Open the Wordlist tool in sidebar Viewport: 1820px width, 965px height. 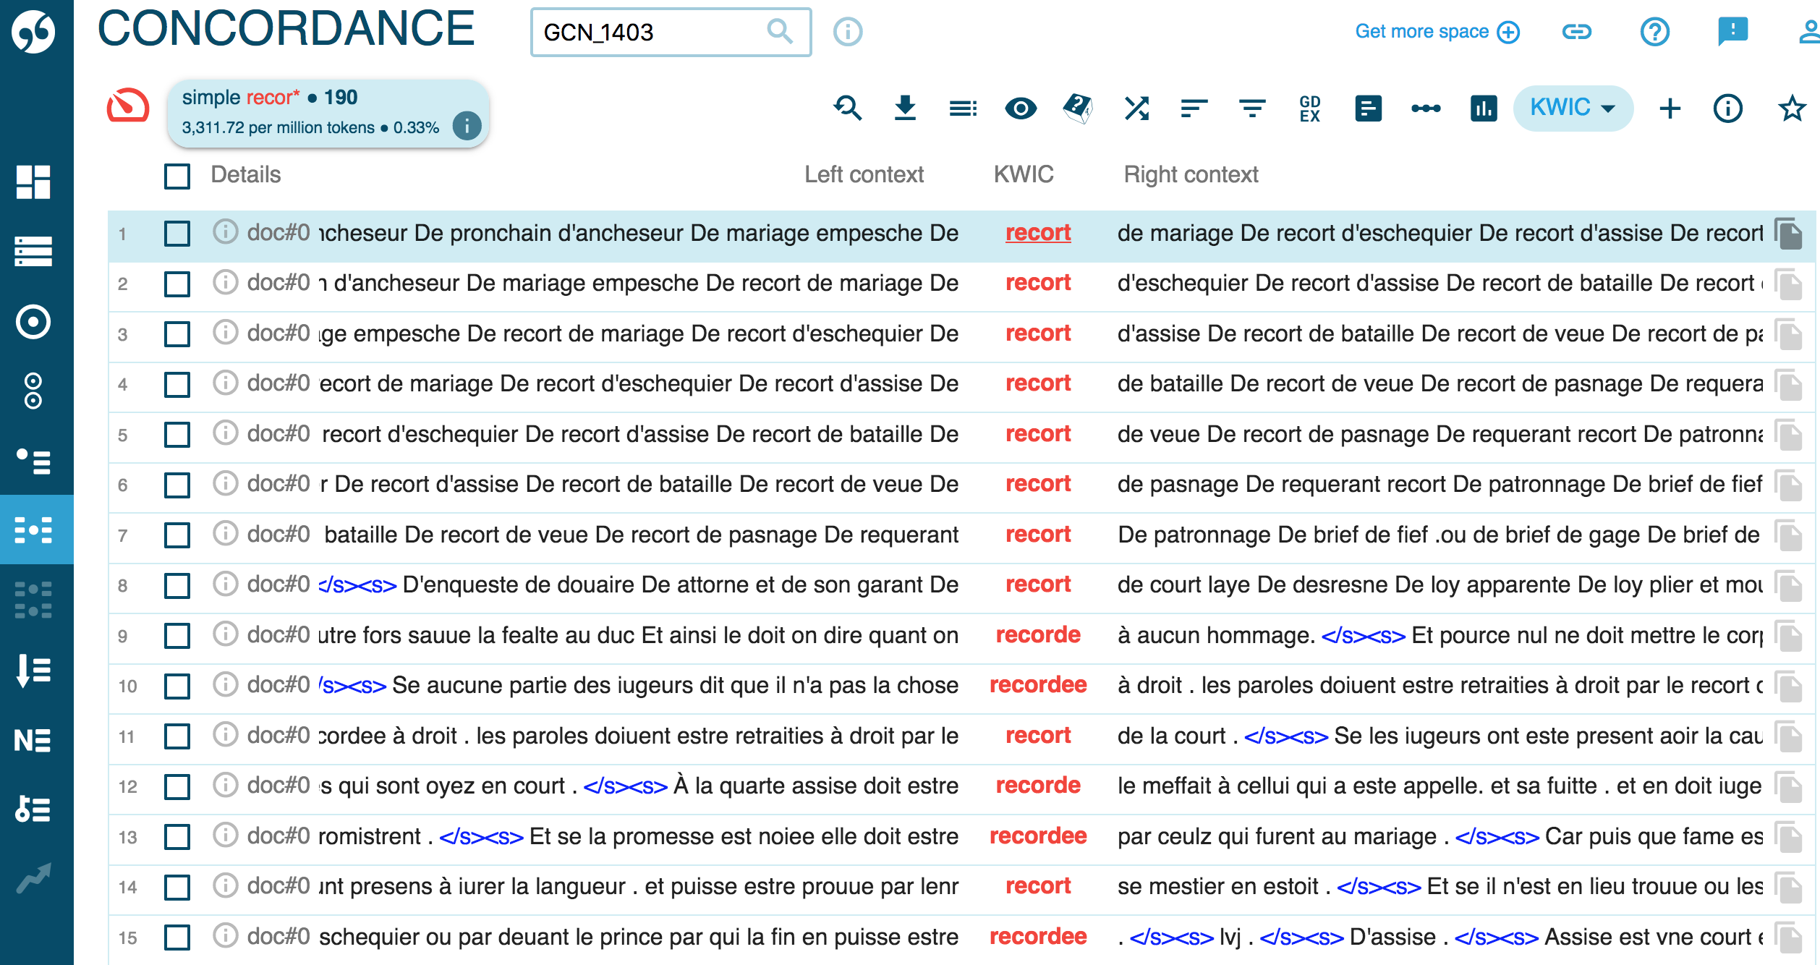pos(33,670)
